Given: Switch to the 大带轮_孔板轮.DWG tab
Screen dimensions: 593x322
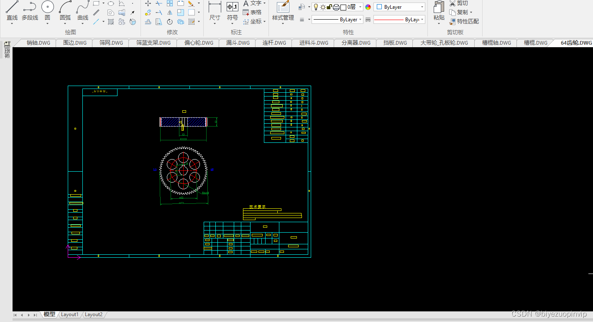Looking at the screenshot, I should [x=444, y=43].
